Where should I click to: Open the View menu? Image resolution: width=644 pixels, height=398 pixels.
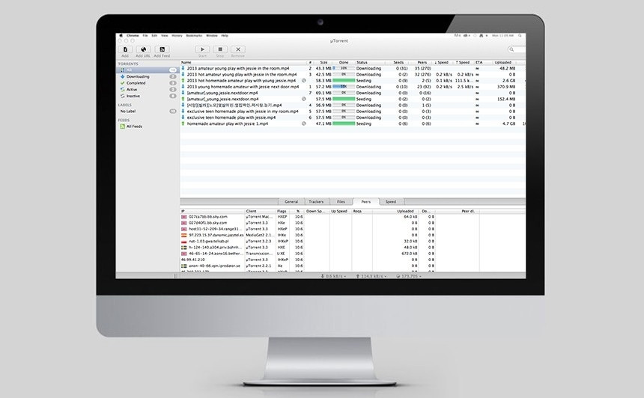point(164,36)
